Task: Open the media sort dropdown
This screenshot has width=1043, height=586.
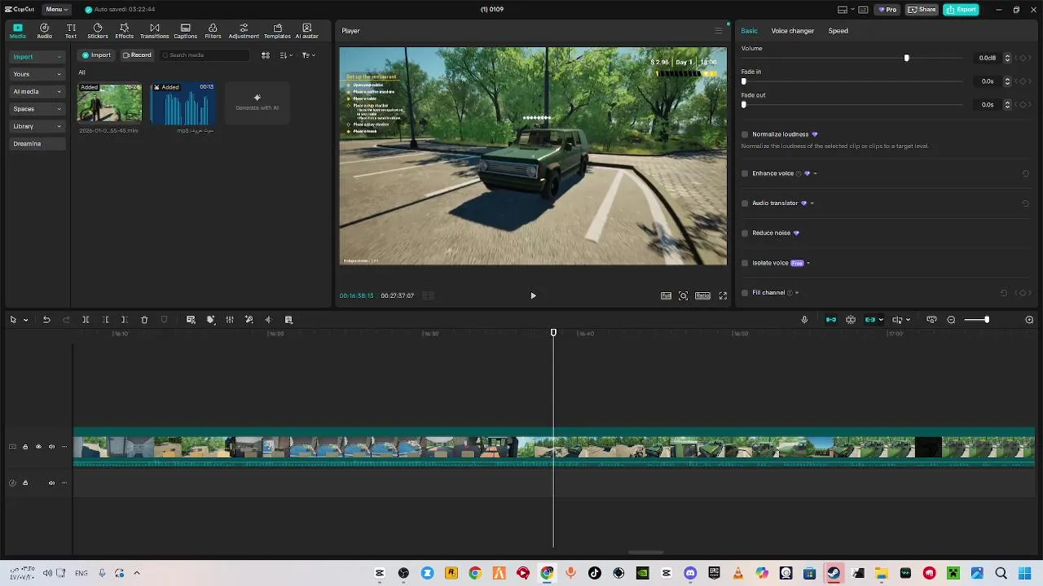Action: 285,55
